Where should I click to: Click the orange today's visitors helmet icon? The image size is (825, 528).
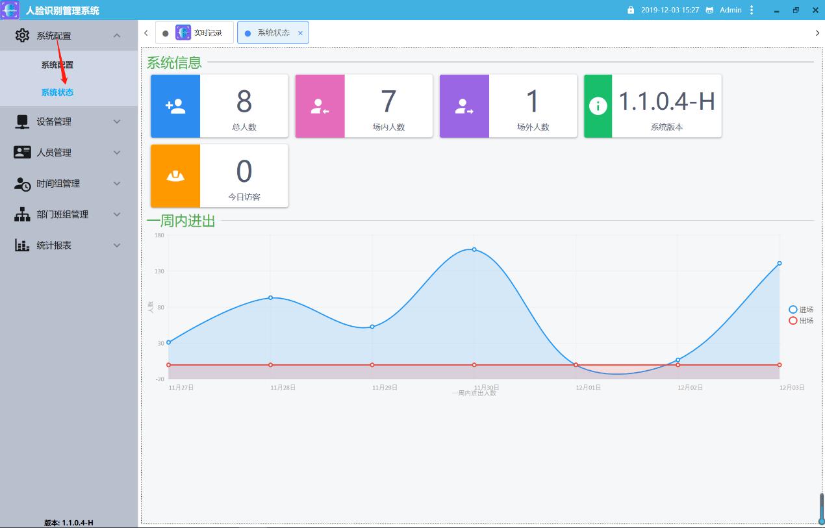(x=175, y=175)
